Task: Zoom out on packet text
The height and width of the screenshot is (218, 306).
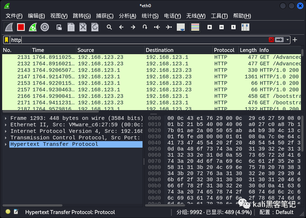Action: [x=222, y=27]
